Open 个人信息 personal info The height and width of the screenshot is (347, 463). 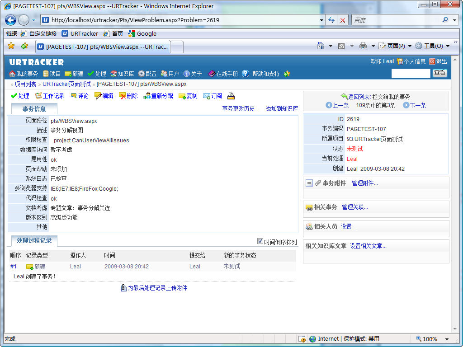411,61
